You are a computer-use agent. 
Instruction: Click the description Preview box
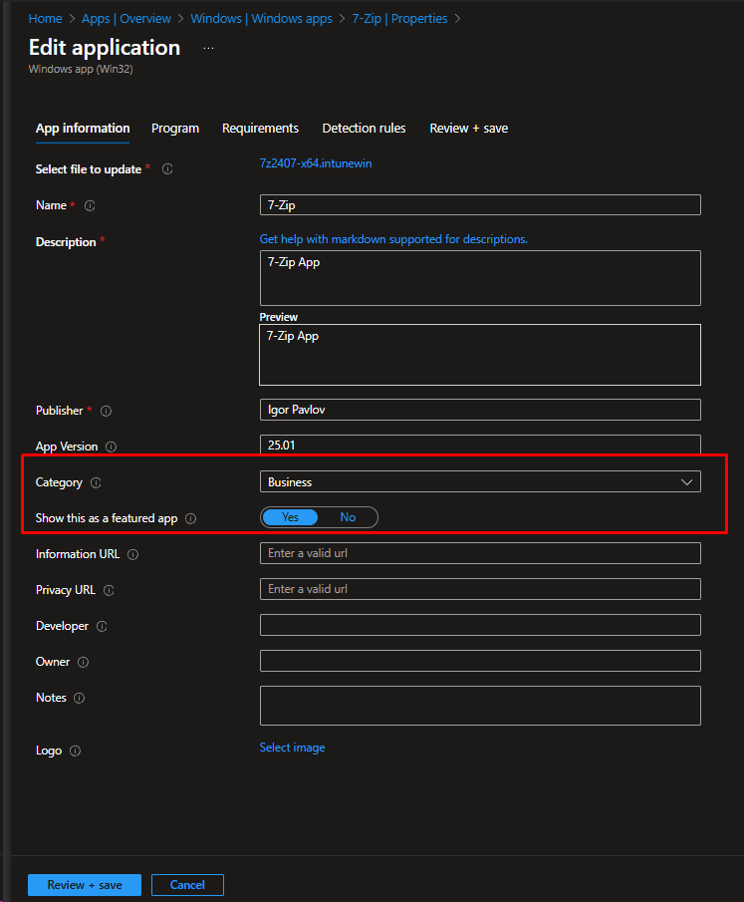tap(480, 355)
